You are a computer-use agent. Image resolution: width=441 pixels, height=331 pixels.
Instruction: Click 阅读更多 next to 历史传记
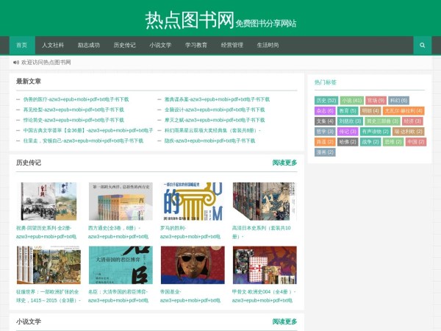click(x=284, y=163)
